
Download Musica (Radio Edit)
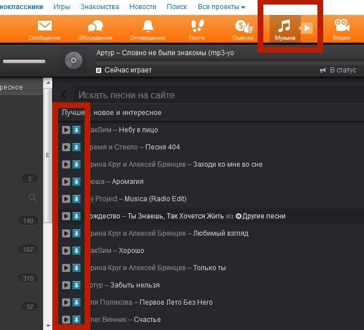(76, 199)
